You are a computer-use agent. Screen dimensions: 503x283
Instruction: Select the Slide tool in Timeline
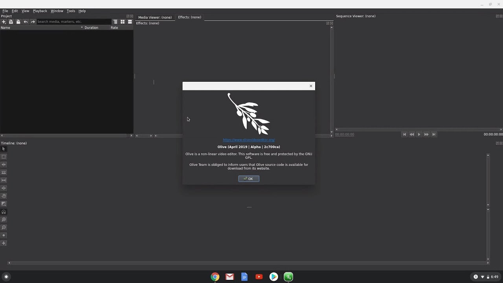point(4,188)
